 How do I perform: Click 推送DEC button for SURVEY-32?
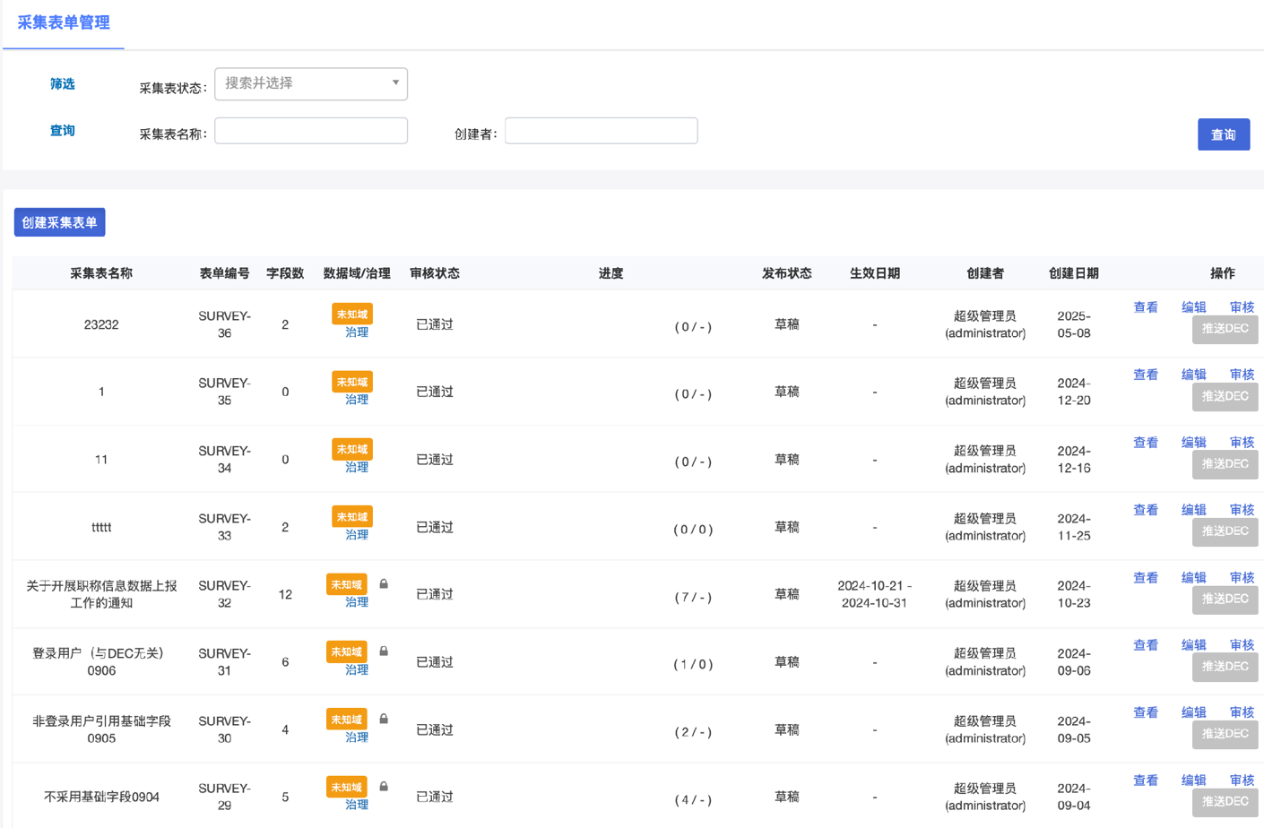(1225, 599)
